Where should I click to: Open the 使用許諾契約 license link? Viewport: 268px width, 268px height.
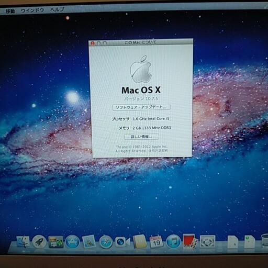pyautogui.click(x=158, y=151)
